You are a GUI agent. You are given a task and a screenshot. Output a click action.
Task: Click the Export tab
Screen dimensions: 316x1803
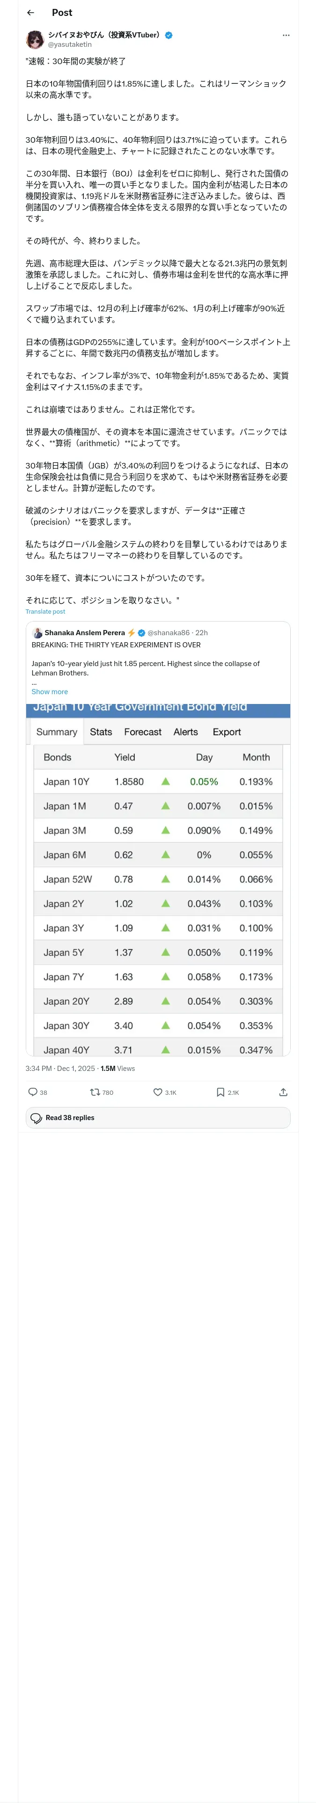tap(226, 732)
